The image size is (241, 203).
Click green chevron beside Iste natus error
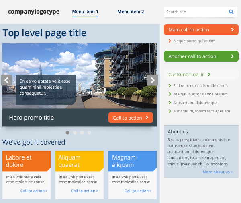pos(170,94)
